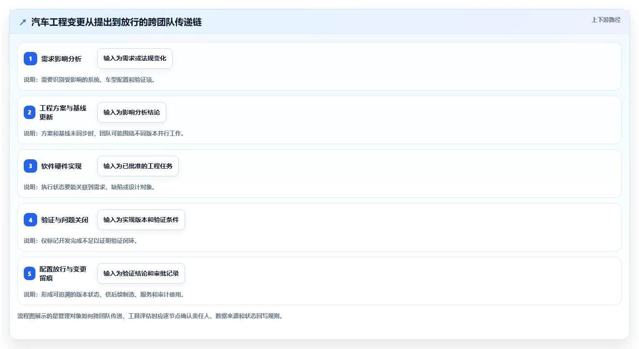Select the step 1 number badge

point(30,59)
